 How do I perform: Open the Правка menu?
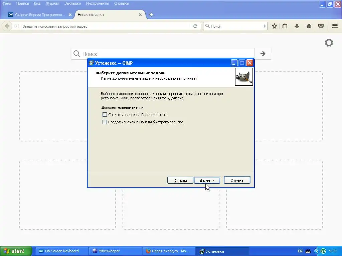(22, 3)
